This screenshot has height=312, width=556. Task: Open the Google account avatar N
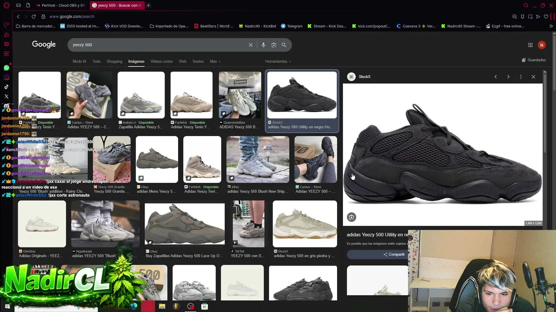point(542,45)
